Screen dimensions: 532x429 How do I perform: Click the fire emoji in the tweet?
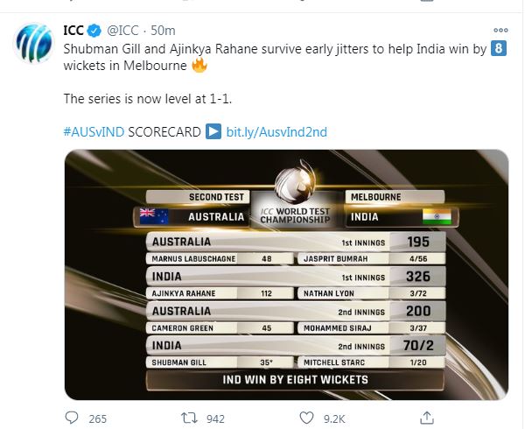[199, 65]
